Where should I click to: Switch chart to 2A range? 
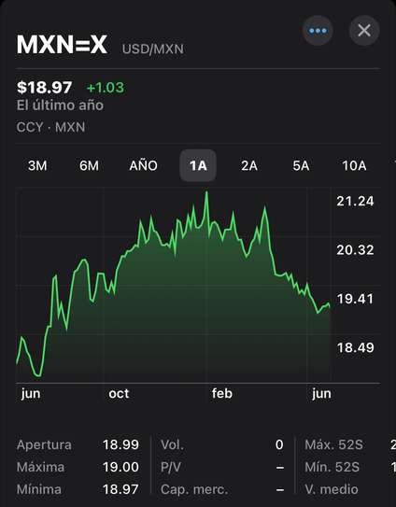pos(249,165)
